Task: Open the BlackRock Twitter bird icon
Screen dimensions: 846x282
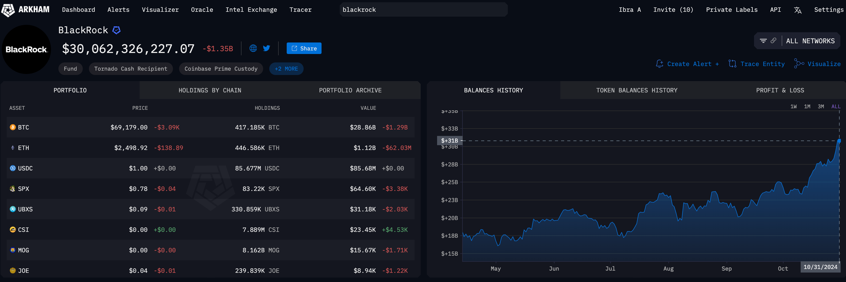Action: 266,48
